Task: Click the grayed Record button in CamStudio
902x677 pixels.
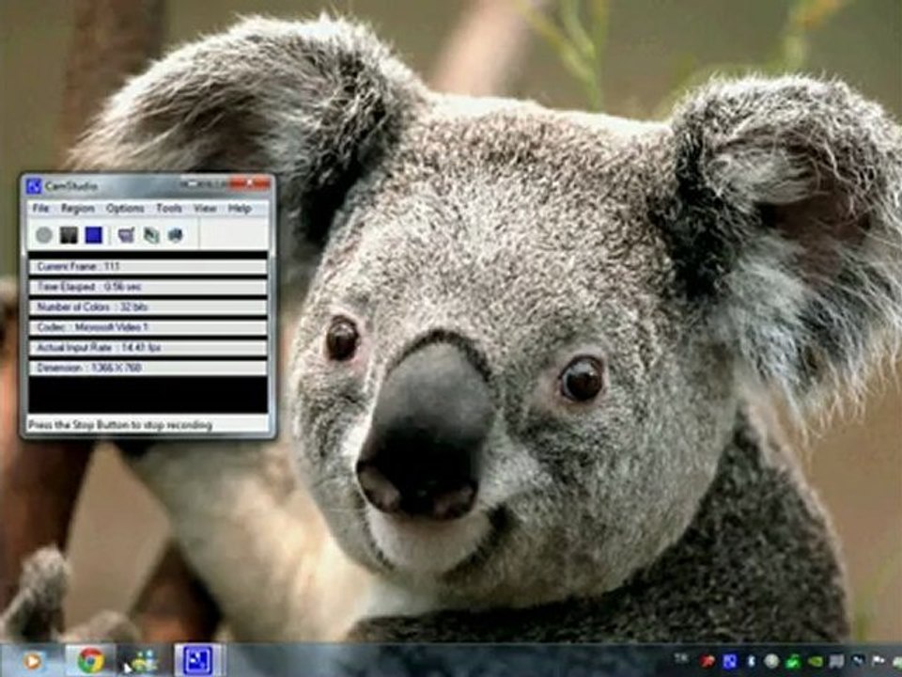Action: pyautogui.click(x=44, y=235)
